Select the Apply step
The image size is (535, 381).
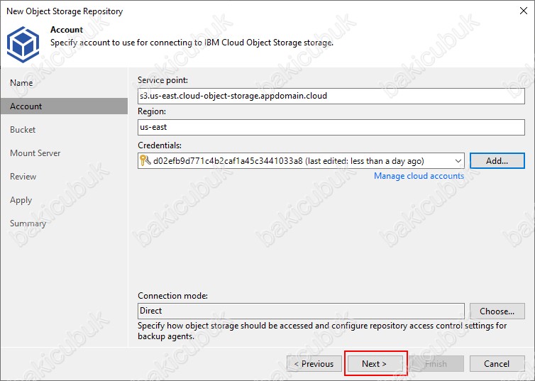[x=21, y=200]
